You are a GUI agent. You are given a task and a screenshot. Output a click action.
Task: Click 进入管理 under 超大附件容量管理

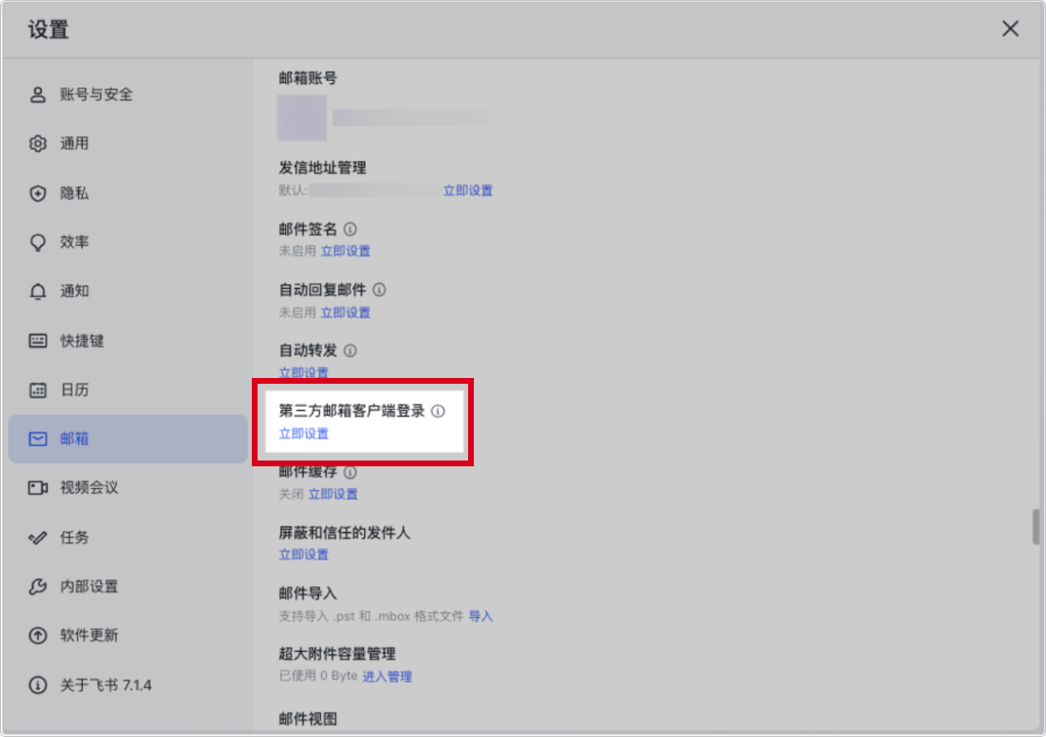click(x=389, y=677)
